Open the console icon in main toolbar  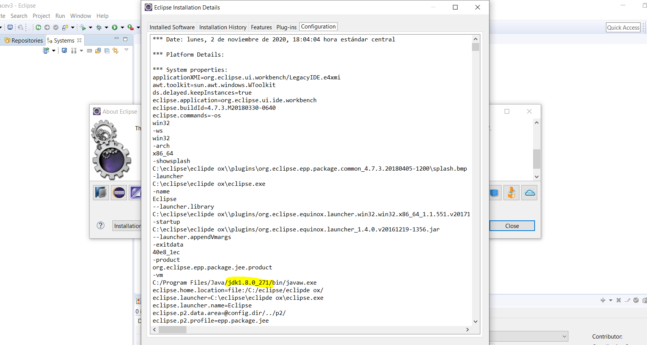click(10, 27)
